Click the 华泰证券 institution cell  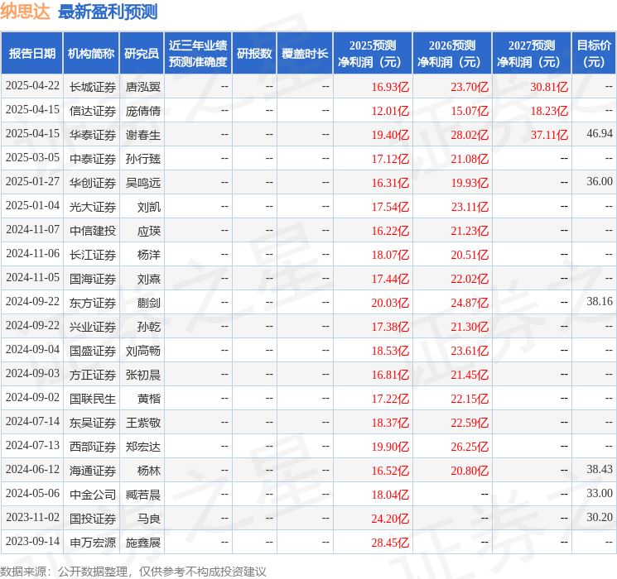click(x=93, y=135)
